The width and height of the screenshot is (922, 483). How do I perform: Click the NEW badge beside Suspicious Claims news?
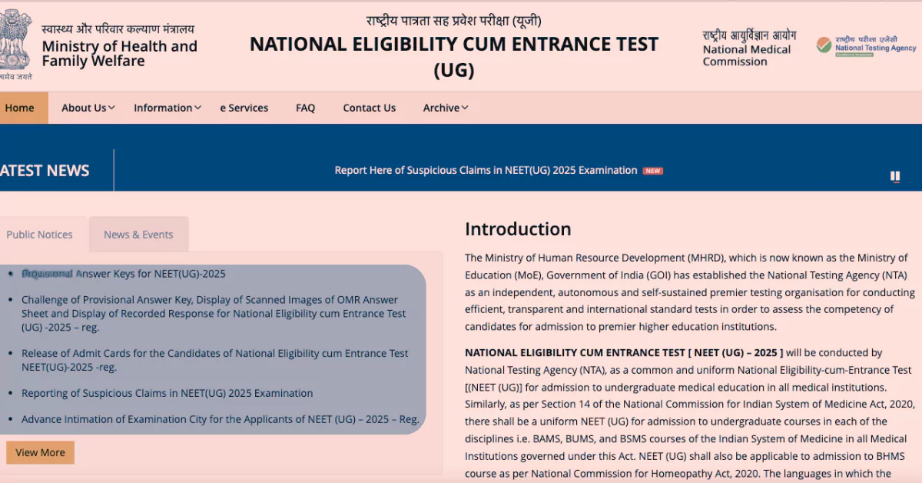[652, 171]
